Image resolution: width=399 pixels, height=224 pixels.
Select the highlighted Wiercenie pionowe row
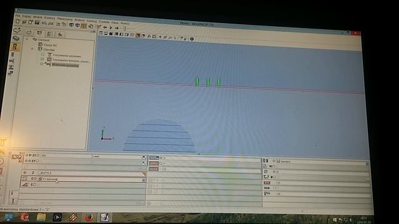pos(65,65)
